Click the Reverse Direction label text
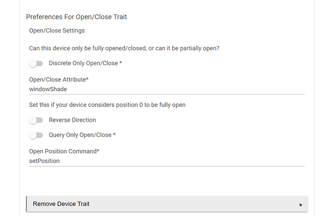 (x=72, y=120)
